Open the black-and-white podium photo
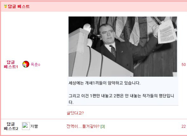Image resolution: width=187 pixels, height=136 pixels. [x=123, y=47]
